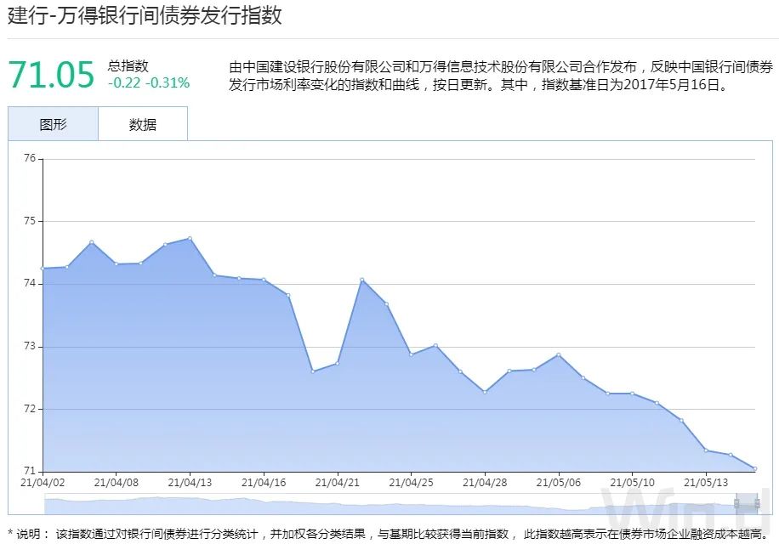Screen dimensions: 779x544
Task: Click the 21/05/10 x-axis label
Action: pyautogui.click(x=632, y=483)
